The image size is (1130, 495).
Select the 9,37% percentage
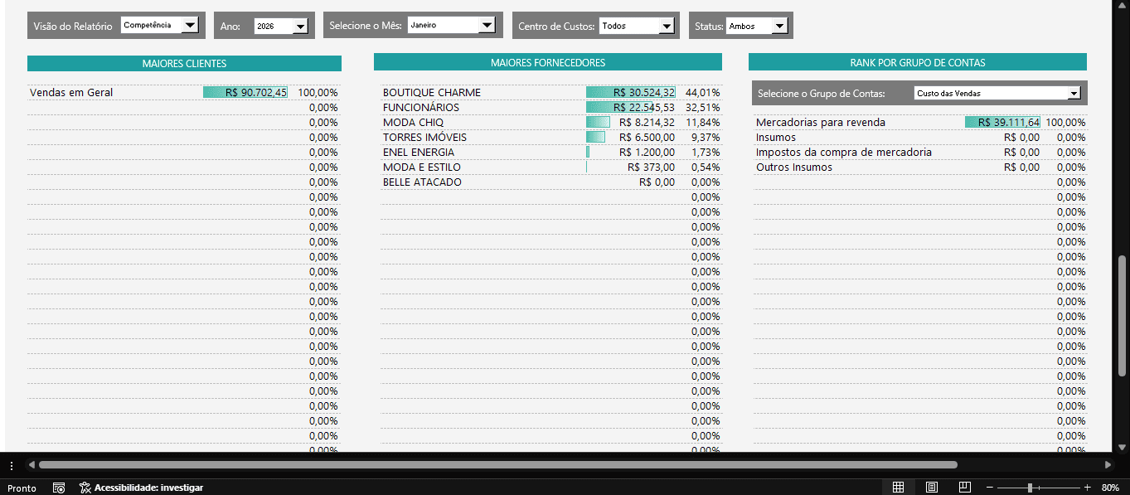706,137
